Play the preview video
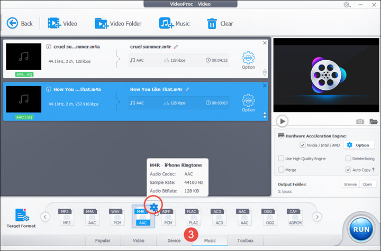The width and height of the screenshot is (381, 251). [282, 121]
